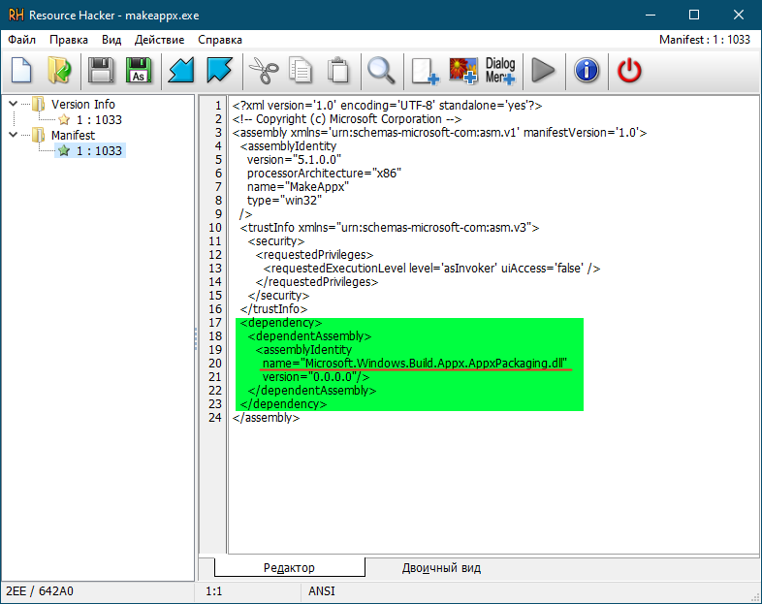The height and width of the screenshot is (604, 762).
Task: Click the 1:1 cursor position status entry
Action: tap(214, 590)
